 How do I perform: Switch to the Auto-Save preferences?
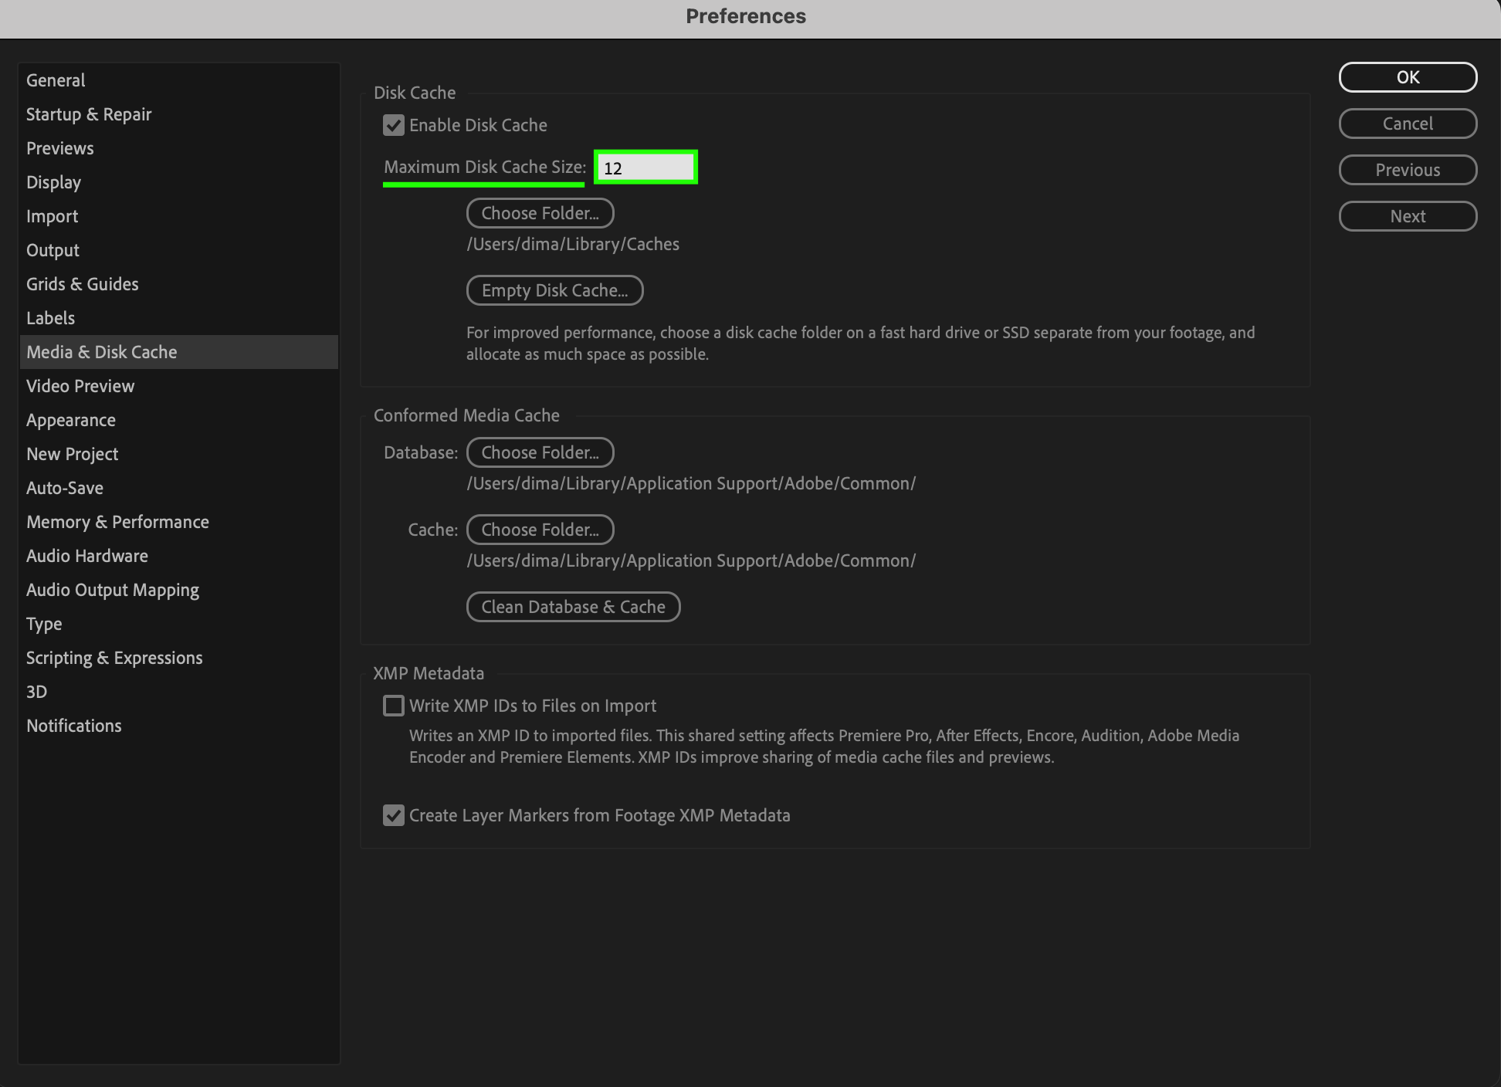coord(65,488)
